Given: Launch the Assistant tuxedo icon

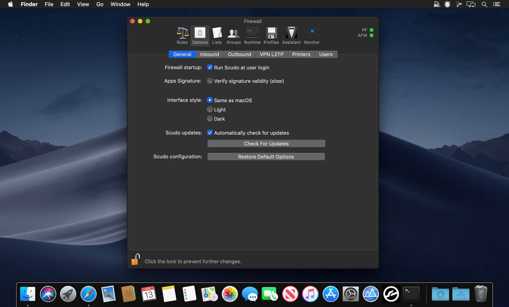Looking at the screenshot, I should click(x=291, y=34).
